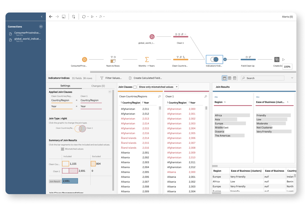Image resolution: width=305 pixels, height=209 pixels.
Task: Switch to the data grid view icon
Action: tap(230, 78)
